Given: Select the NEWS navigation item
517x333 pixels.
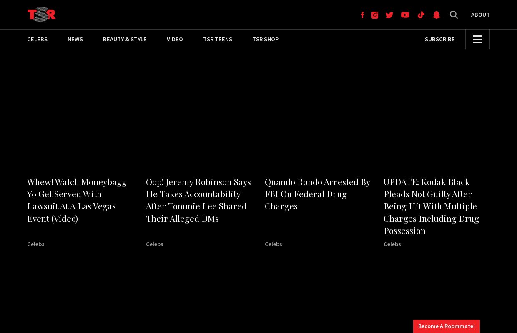Looking at the screenshot, I should [75, 39].
